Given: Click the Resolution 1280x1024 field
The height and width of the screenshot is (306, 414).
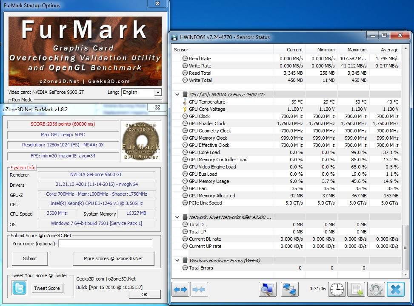Looking at the screenshot, I should [x=63, y=145].
